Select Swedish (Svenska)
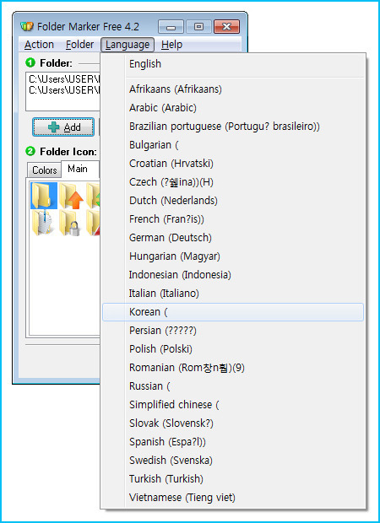The height and width of the screenshot is (523, 380). coord(233,461)
